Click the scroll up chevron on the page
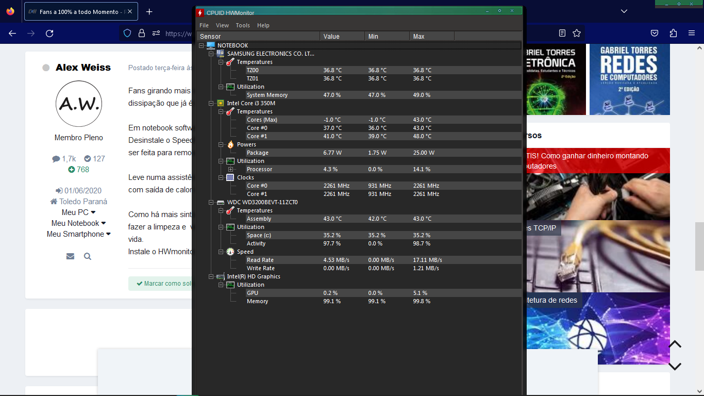704x396 pixels. click(675, 344)
